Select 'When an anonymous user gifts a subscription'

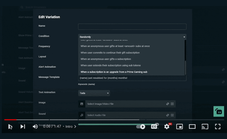(x=106, y=59)
